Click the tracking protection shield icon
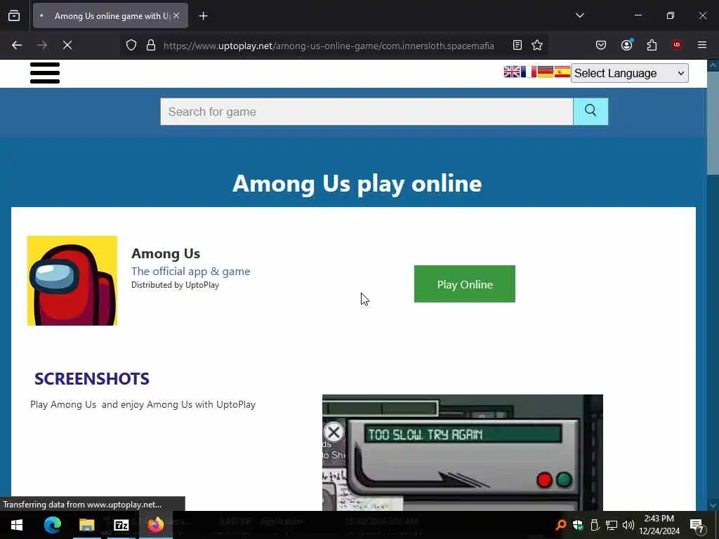Screen dimensions: 719x539 point(131,46)
